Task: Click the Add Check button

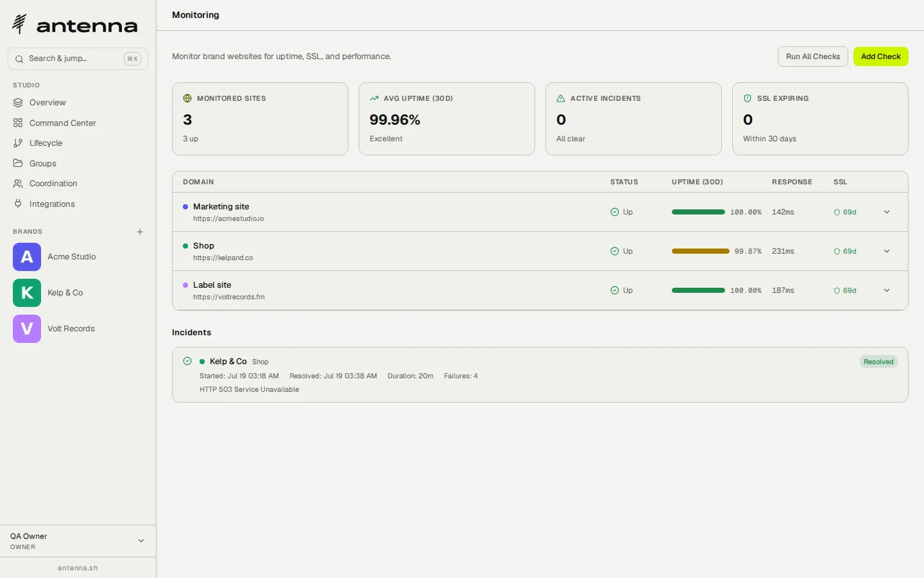Action: point(881,57)
